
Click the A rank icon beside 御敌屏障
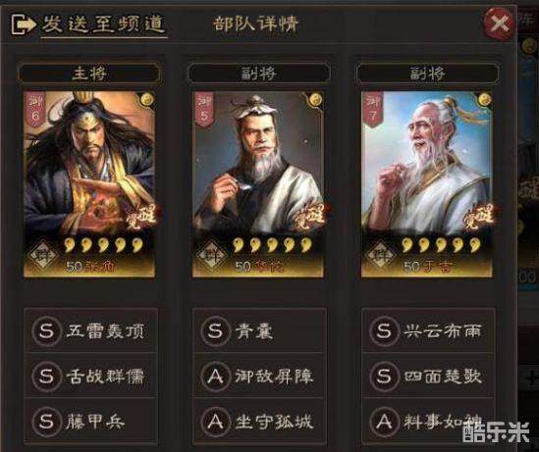[215, 376]
